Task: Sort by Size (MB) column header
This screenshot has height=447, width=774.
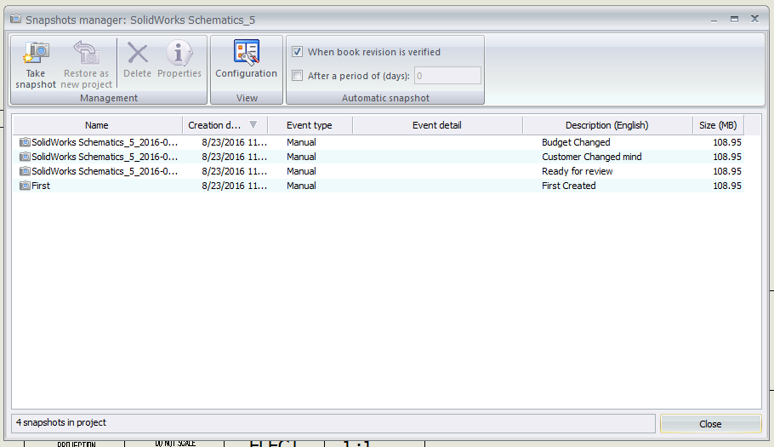Action: [718, 125]
